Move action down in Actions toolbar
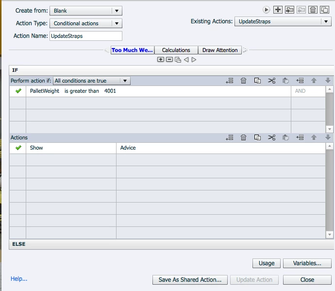This screenshot has height=291, width=335. (x=328, y=137)
